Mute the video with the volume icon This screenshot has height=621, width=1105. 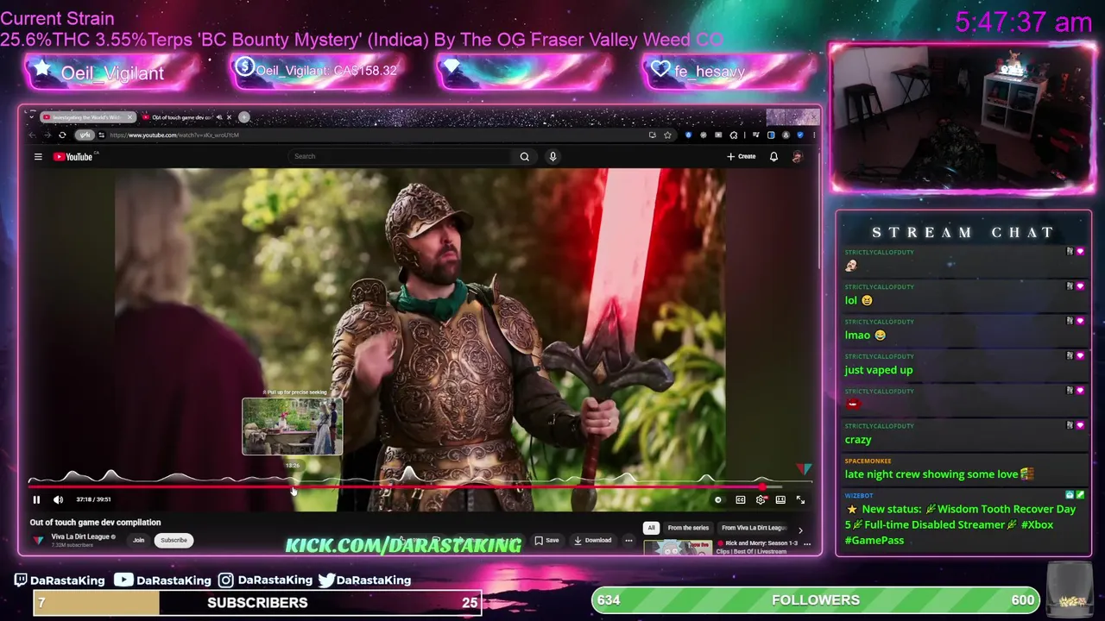[58, 499]
